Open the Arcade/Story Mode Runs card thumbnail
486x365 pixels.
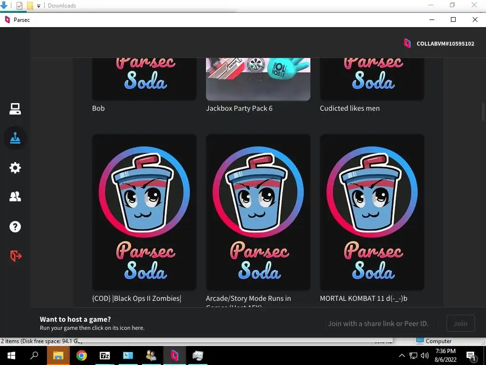pos(258,212)
